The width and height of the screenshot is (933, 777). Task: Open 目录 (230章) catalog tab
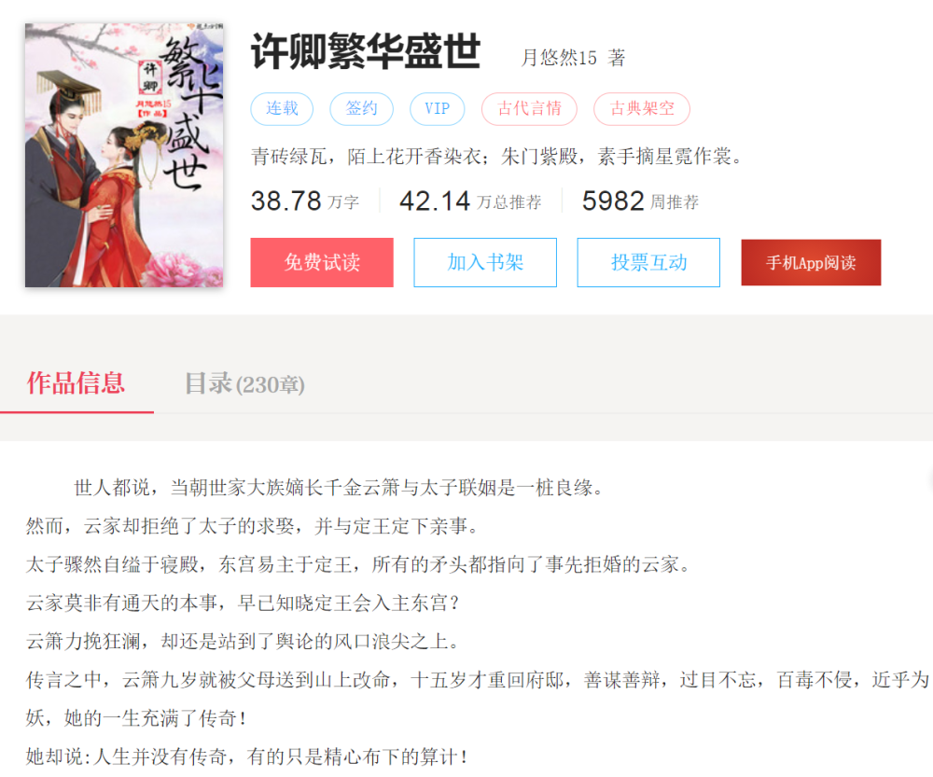pos(244,383)
